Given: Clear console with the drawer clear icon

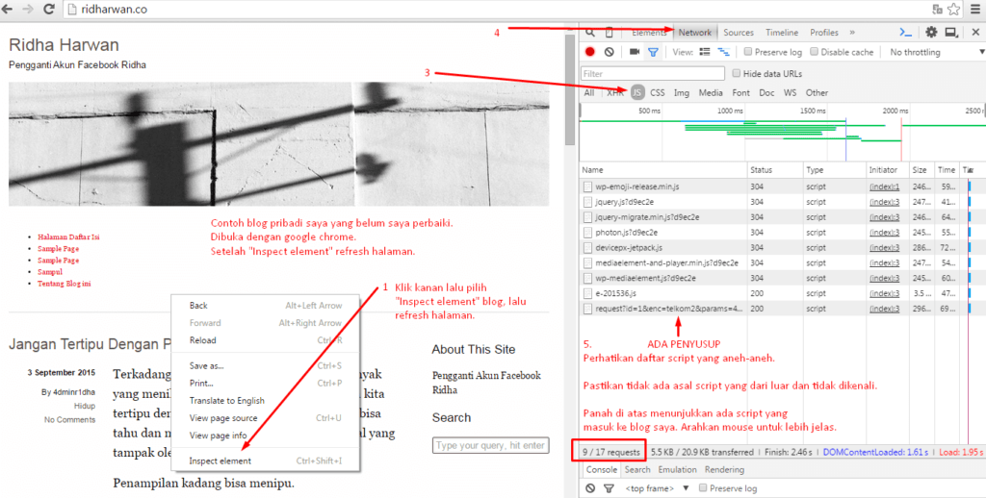Looking at the screenshot, I should pyautogui.click(x=590, y=488).
